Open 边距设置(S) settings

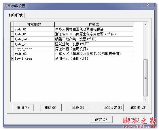(x=113, y=108)
